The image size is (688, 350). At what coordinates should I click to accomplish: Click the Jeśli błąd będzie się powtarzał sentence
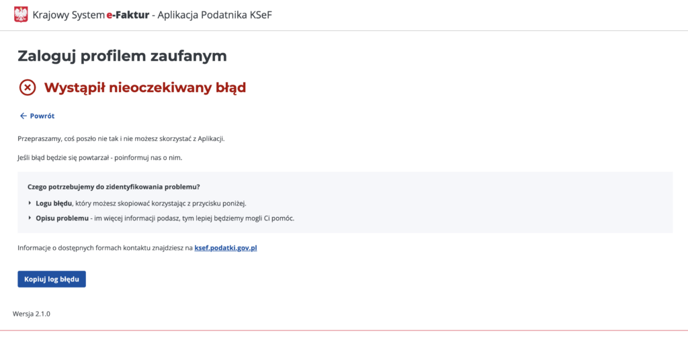99,157
